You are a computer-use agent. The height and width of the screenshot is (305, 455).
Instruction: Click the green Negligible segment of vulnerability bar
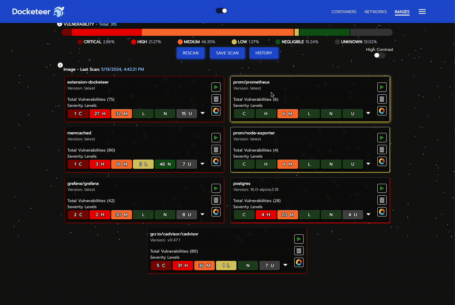(324, 32)
